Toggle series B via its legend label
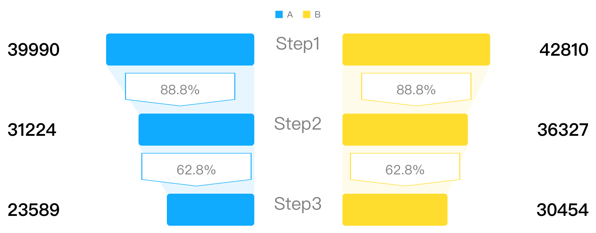Image resolution: width=596 pixels, height=233 pixels. [x=318, y=15]
